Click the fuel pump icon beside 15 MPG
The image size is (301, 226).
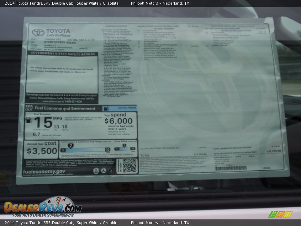click(29, 120)
